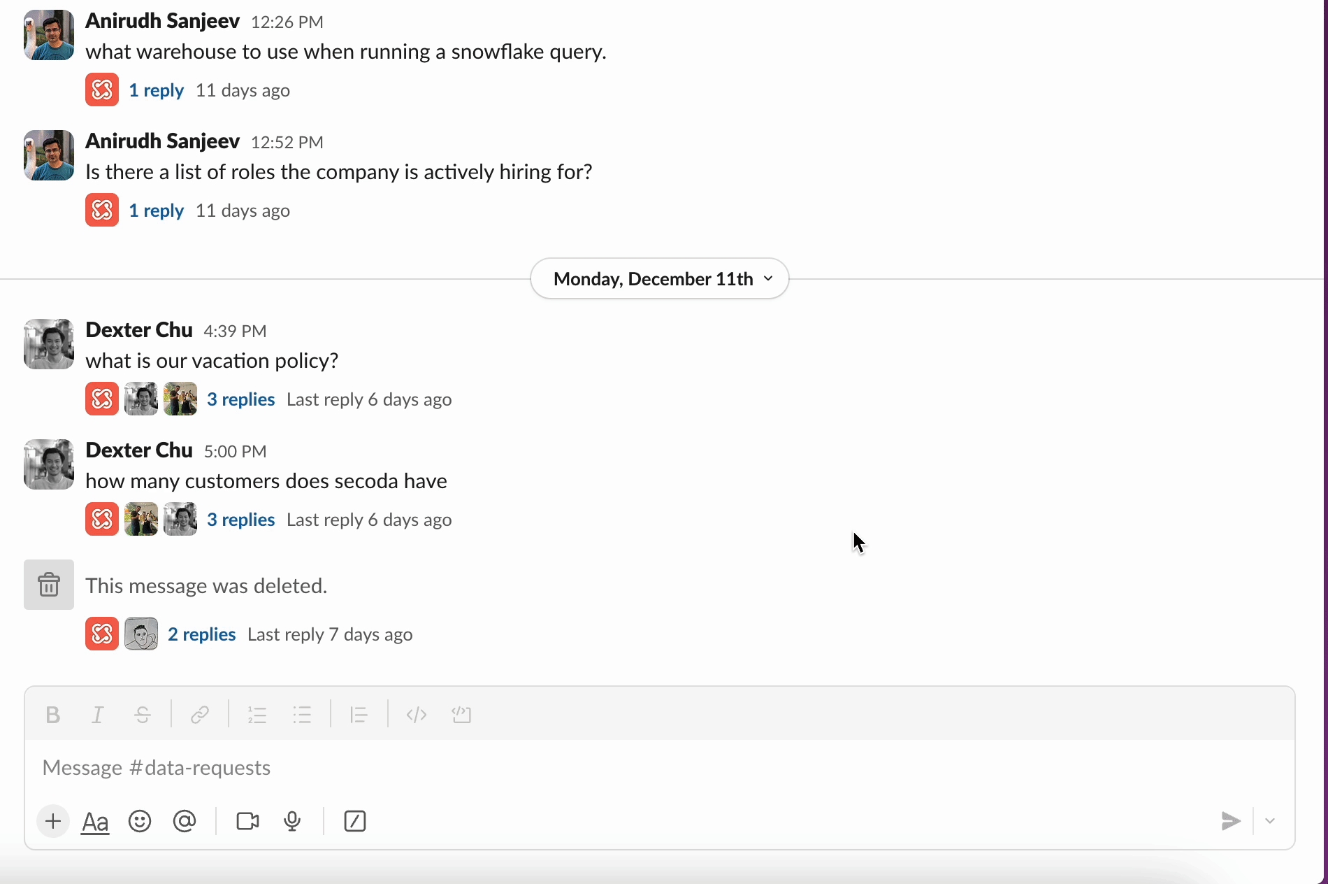Toggle strikethrough formatting button
The image size is (1328, 884).
click(143, 715)
